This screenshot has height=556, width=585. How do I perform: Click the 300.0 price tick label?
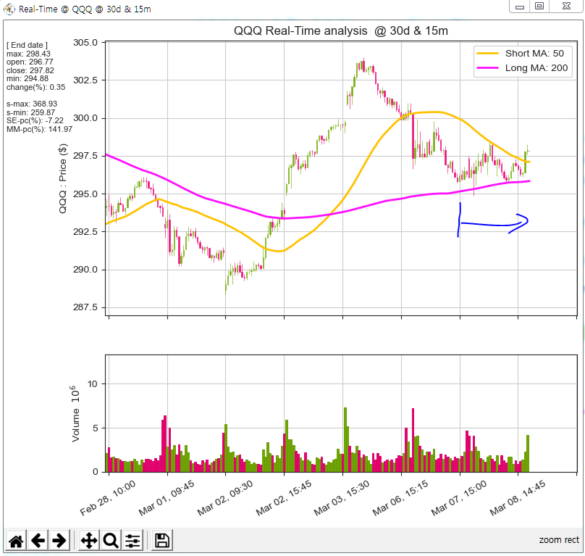point(85,118)
